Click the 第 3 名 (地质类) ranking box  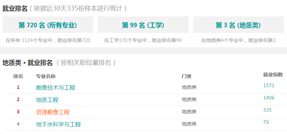click(238, 25)
